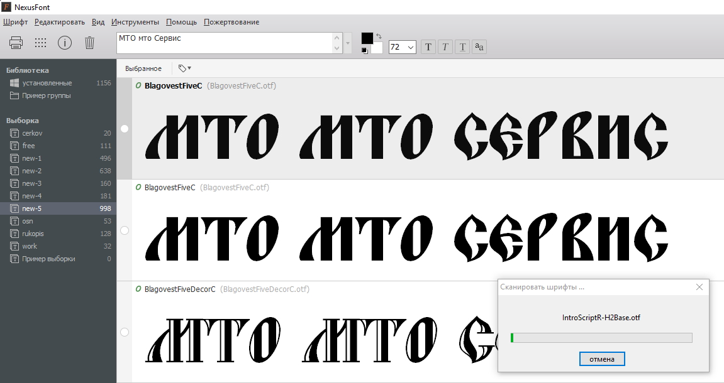Open the Инструменты menu
The width and height of the screenshot is (724, 383).
(x=135, y=22)
